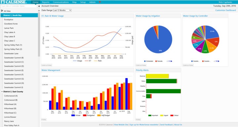Viewport: 238px width, 127px height.
Task: Click the Send Feedback link
Action: pos(166,125)
